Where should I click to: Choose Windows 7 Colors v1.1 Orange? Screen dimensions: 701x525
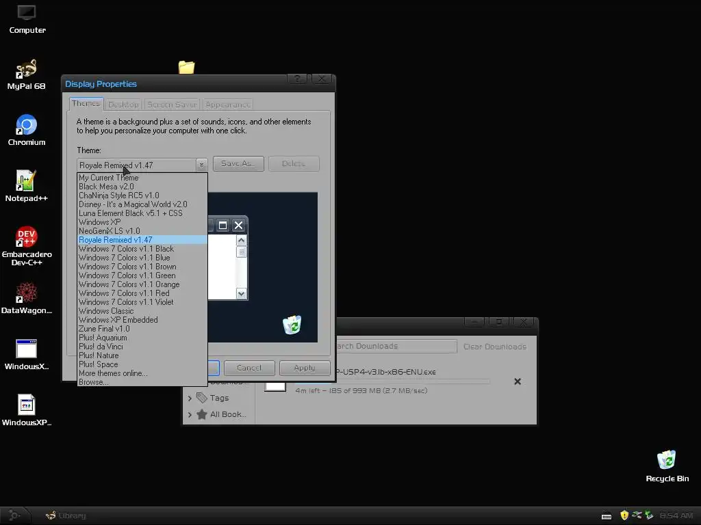point(142,284)
